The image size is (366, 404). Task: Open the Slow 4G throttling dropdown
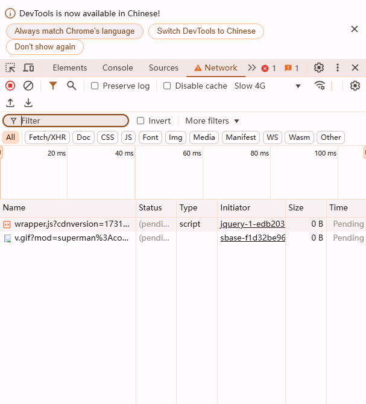pyautogui.click(x=267, y=86)
